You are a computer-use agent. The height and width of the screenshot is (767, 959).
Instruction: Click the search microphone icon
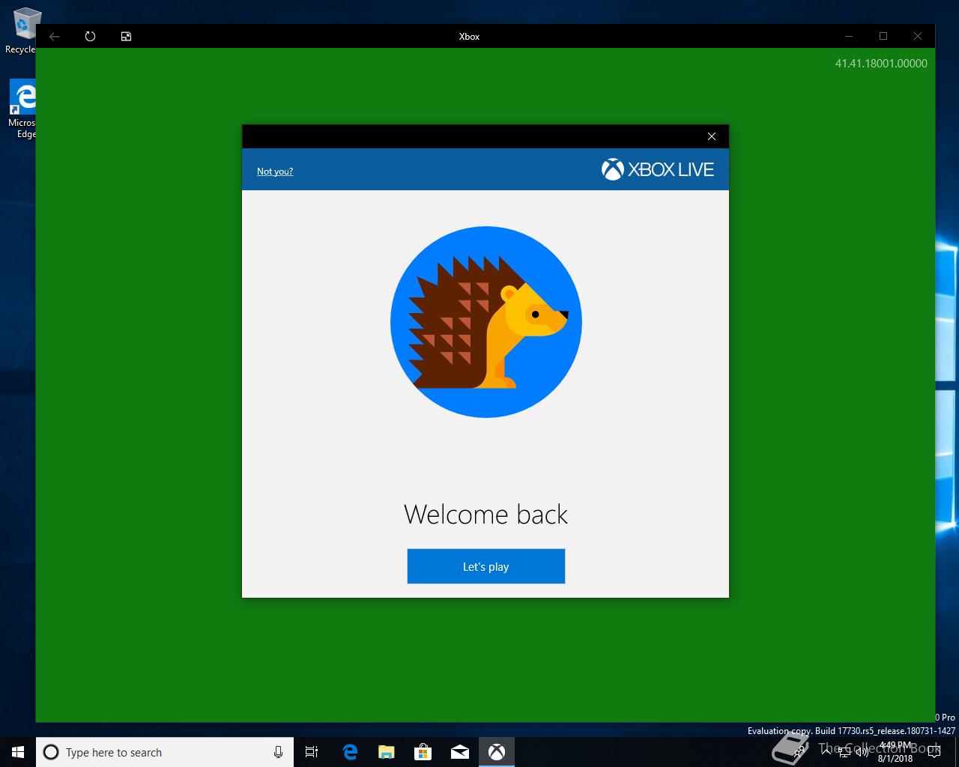[278, 752]
